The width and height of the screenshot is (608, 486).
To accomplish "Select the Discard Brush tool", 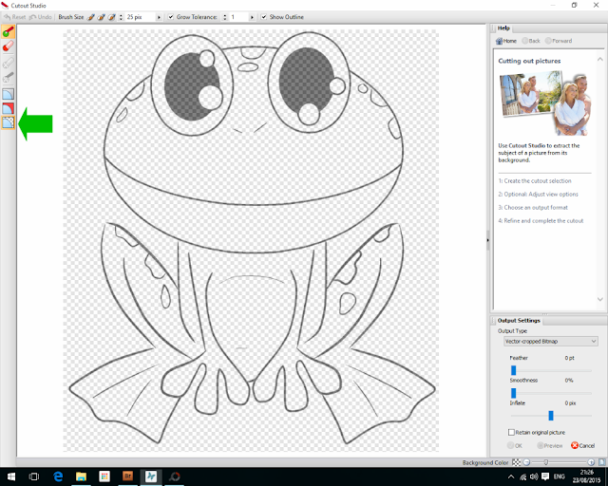I will tap(9, 47).
